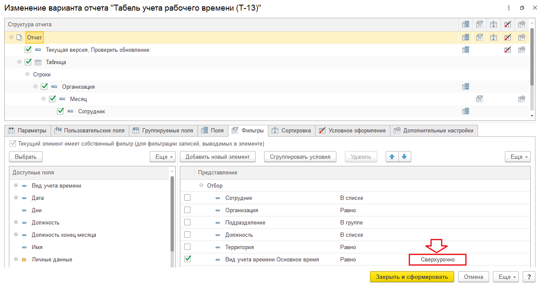Click the Сверхурочно filter value field

pos(438,259)
